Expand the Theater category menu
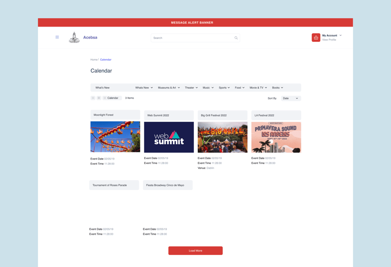Viewport: 391px width, 267px height. (191, 88)
